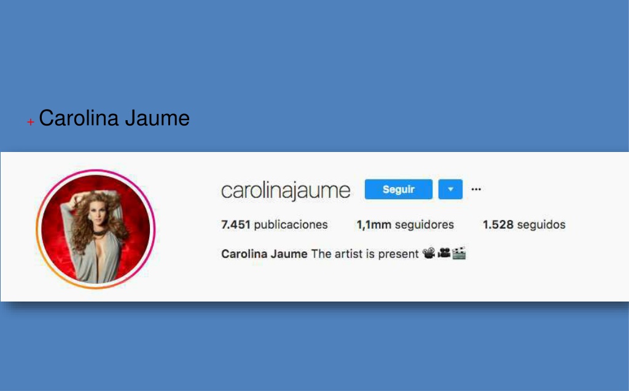629x391 pixels.
Task: Select the carolinajaume username heading
Action: 286,191
